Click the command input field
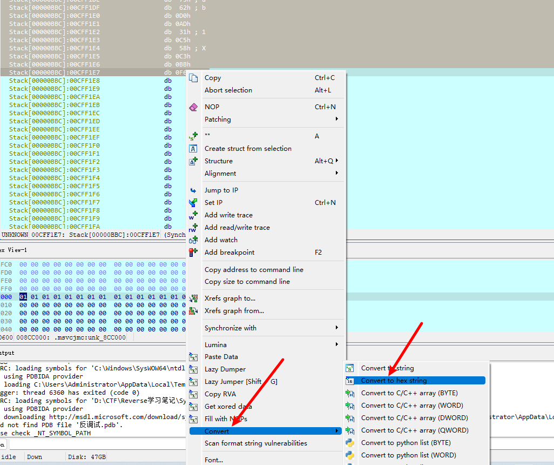 (98, 445)
